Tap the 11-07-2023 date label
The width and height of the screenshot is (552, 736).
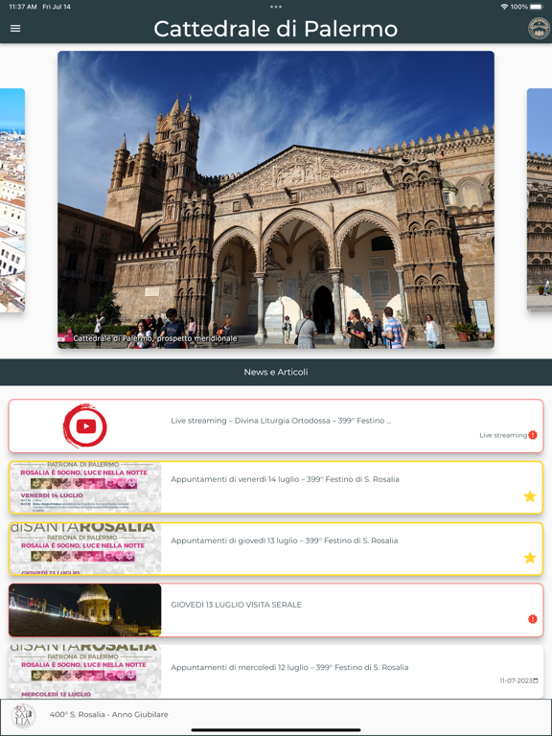[516, 680]
